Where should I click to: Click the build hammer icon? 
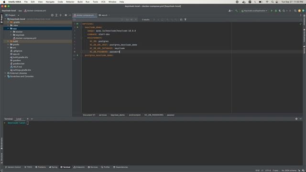[x=236, y=11]
